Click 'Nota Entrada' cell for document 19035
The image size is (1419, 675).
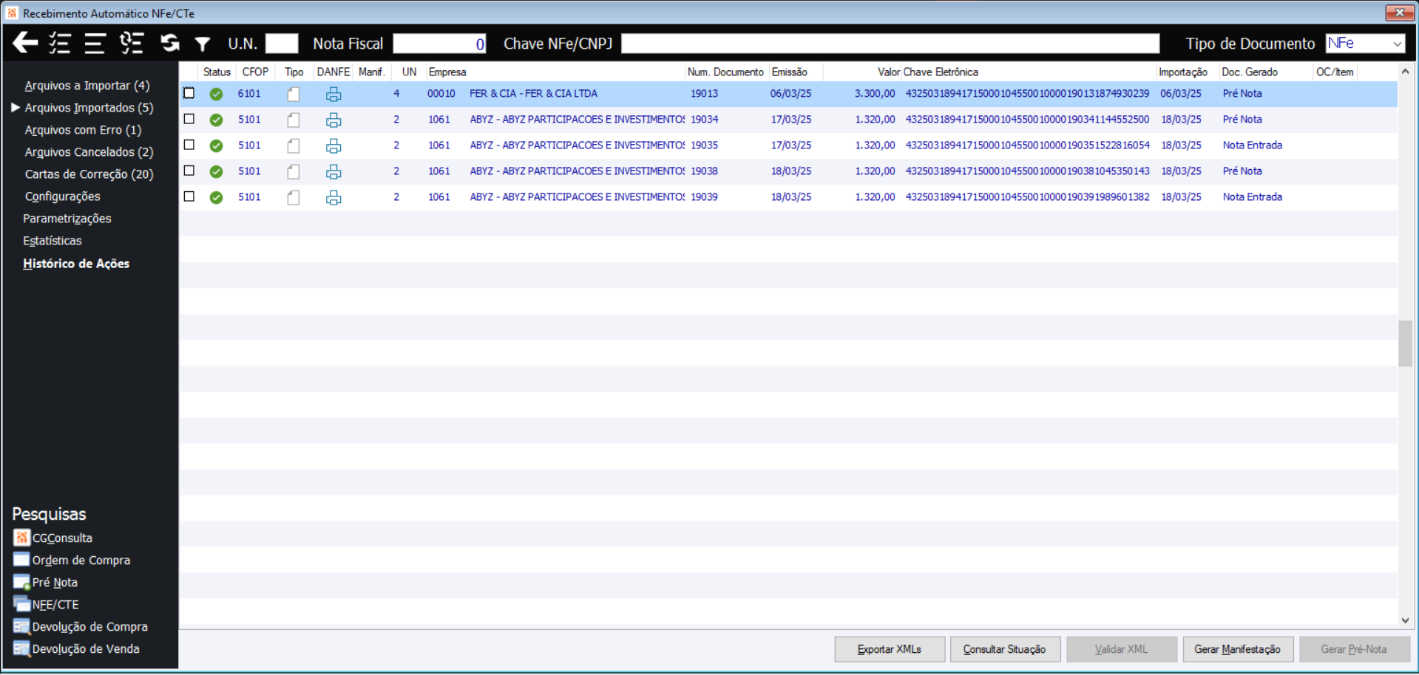tap(1253, 145)
